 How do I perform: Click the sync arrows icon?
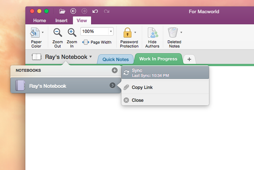coord(127,73)
